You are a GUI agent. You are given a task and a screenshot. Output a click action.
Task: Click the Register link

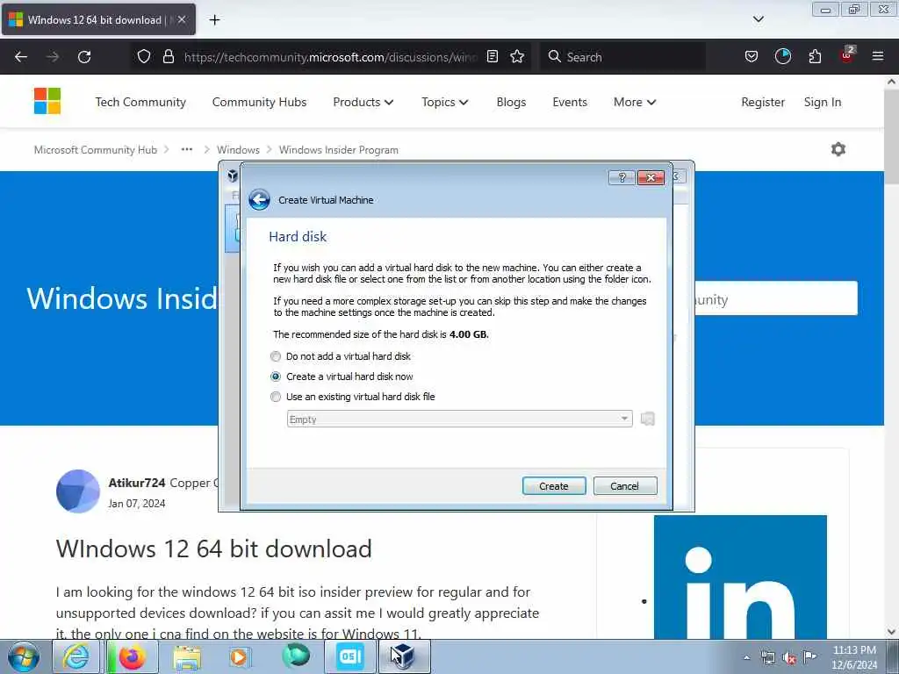[763, 102]
